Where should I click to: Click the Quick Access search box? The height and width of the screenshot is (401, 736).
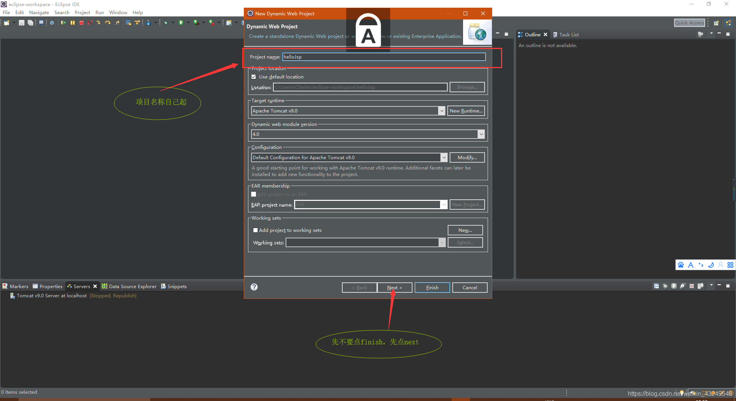689,23
